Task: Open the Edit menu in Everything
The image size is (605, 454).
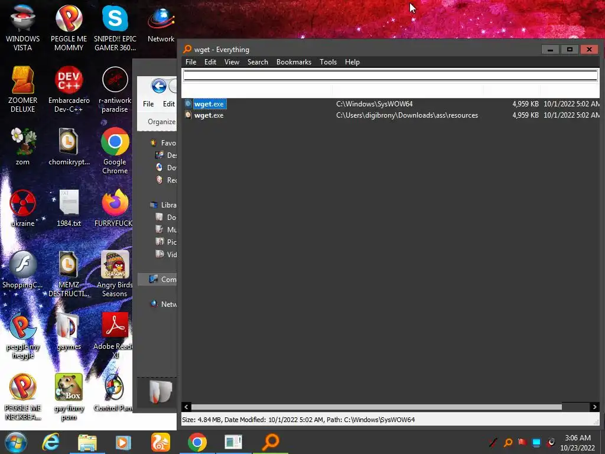Action: pos(210,61)
